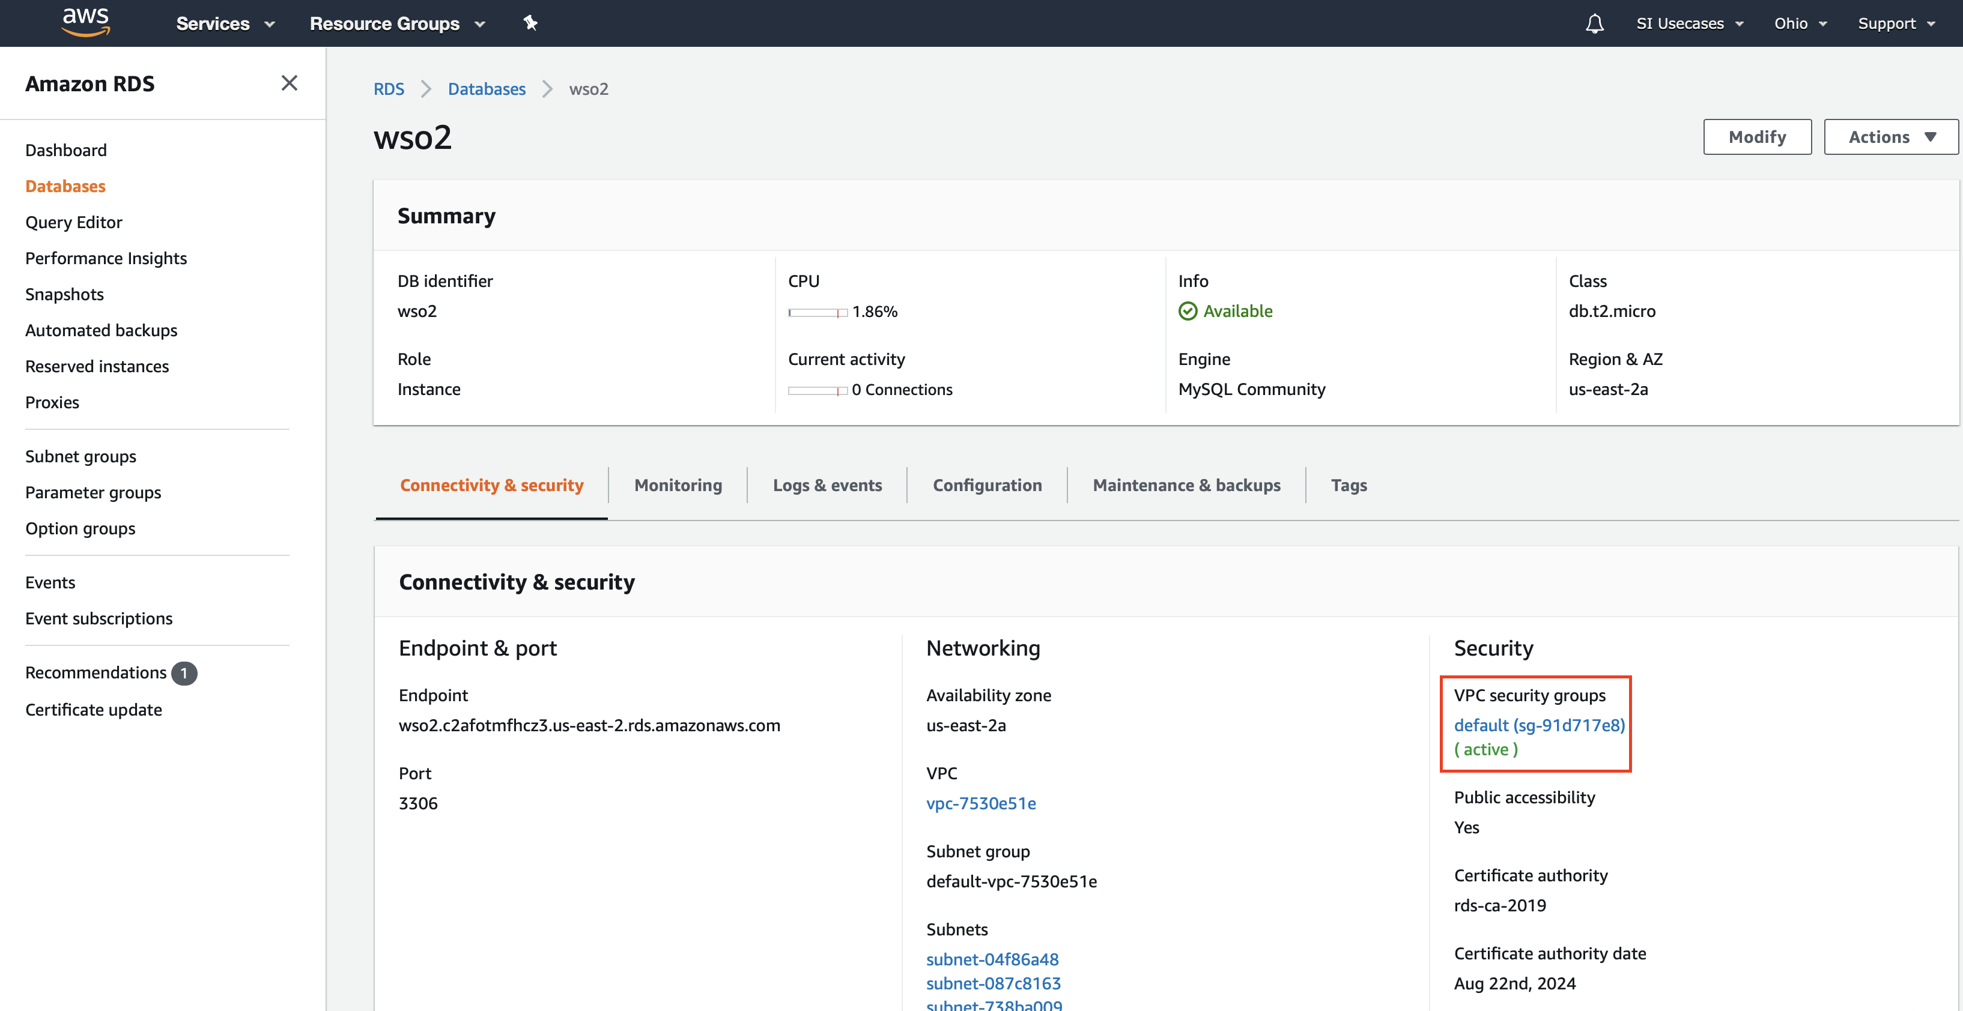Viewport: 1963px width, 1011px height.
Task: Open Performance Insights in sidebar
Action: [x=105, y=258]
